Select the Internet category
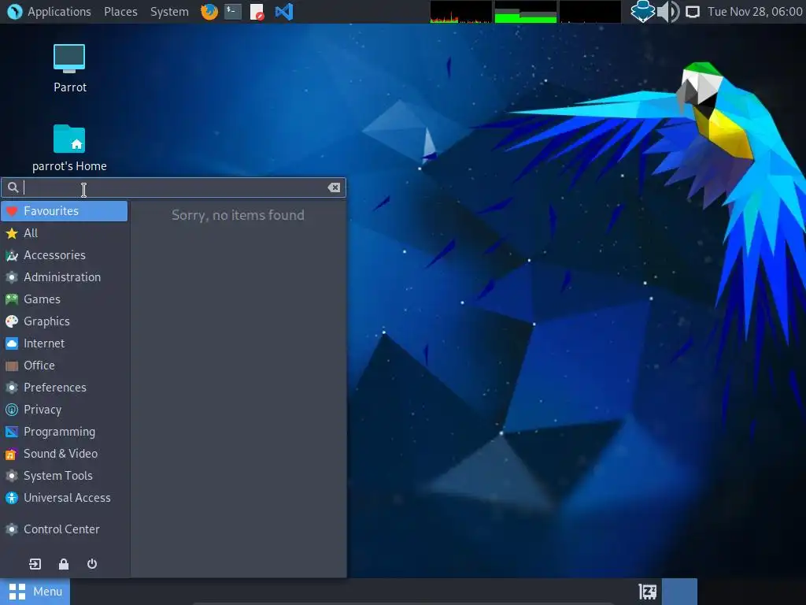This screenshot has width=806, height=605. [65, 343]
